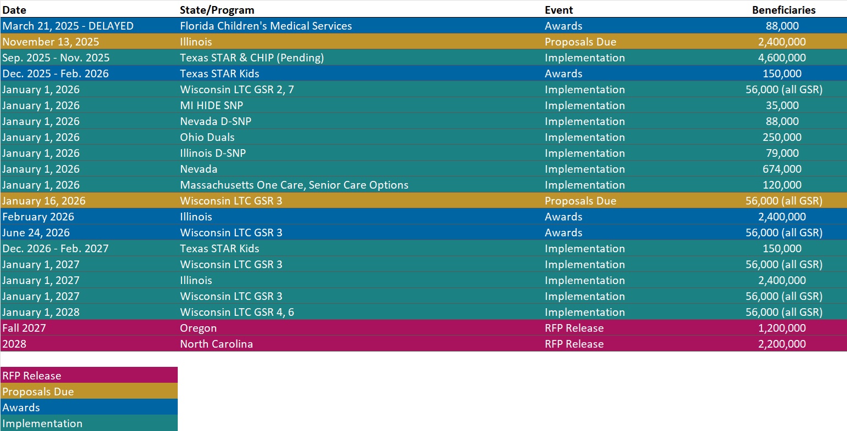Viewport: 847px width, 431px height.
Task: Click the Date column header
Action: [x=14, y=10]
